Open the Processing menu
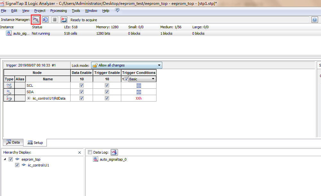The height and width of the screenshot is (196, 321). (x=59, y=11)
